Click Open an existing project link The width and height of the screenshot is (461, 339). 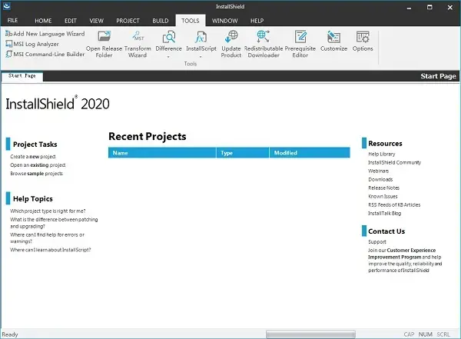38,165
